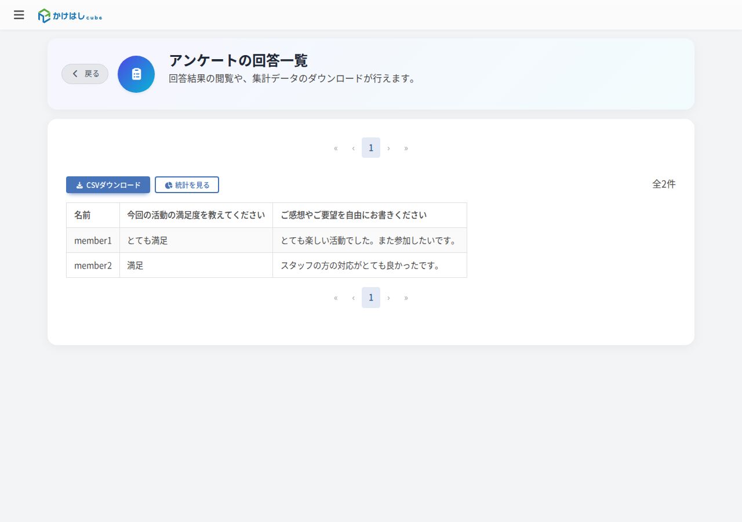Click the とても満足 answer cell
This screenshot has height=522, width=742.
tap(196, 240)
